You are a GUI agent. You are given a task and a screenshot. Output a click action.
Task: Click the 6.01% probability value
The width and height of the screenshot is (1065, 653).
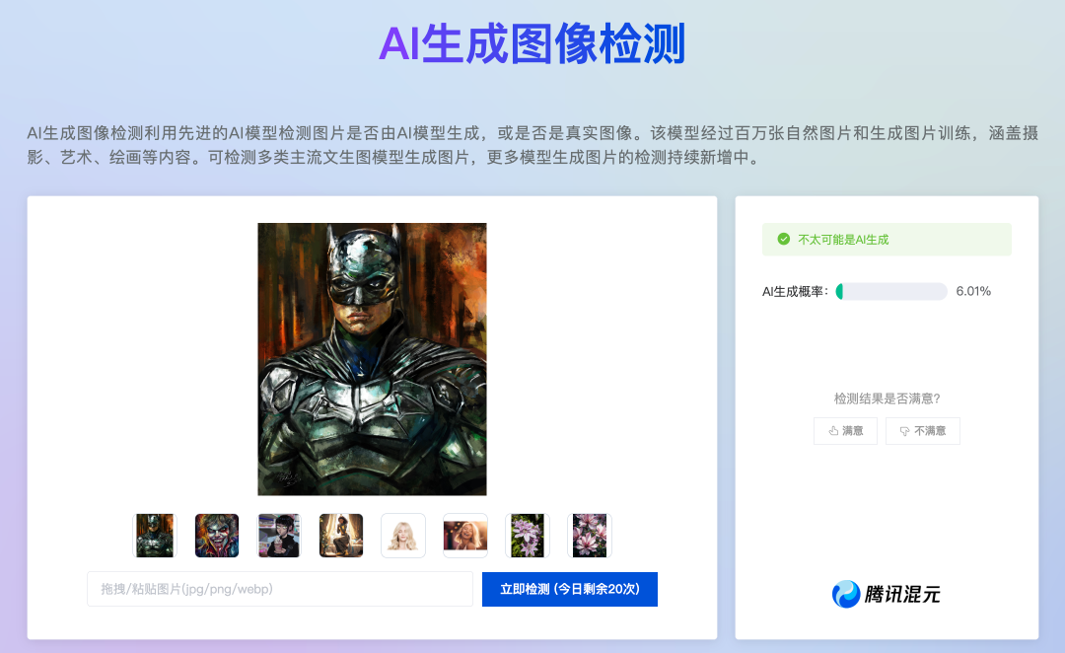(x=973, y=292)
